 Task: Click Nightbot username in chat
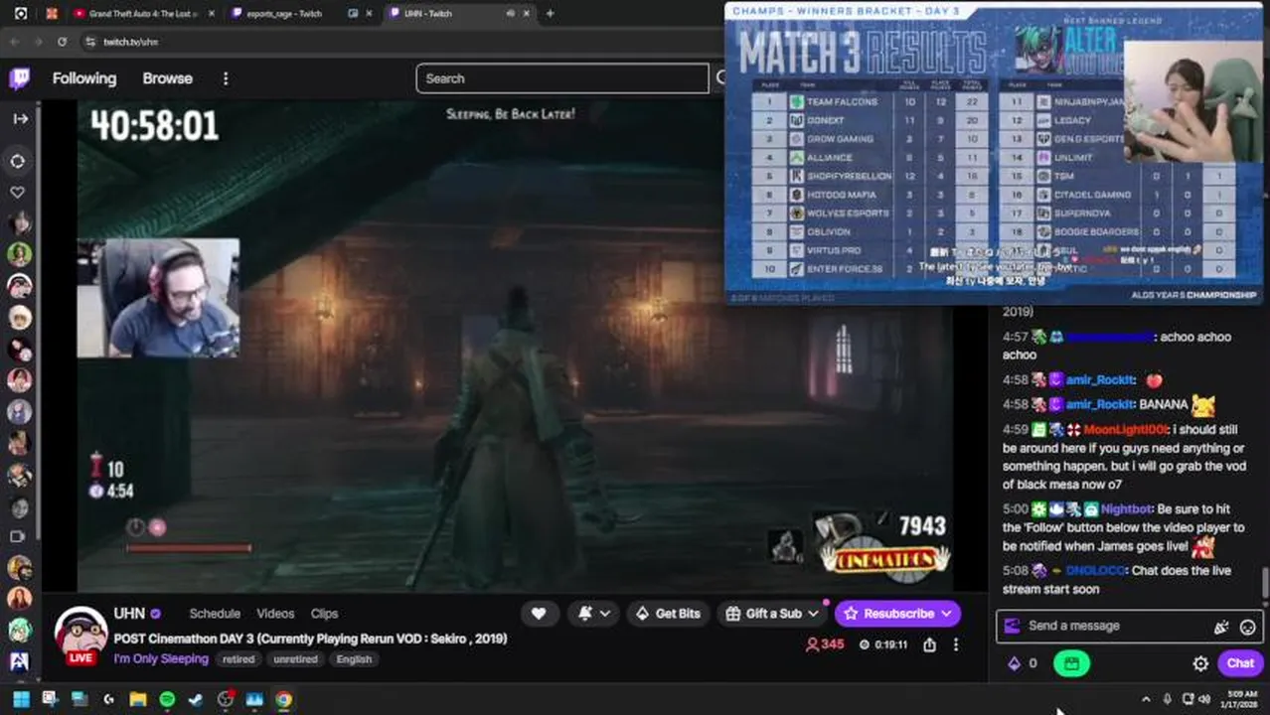1126,508
